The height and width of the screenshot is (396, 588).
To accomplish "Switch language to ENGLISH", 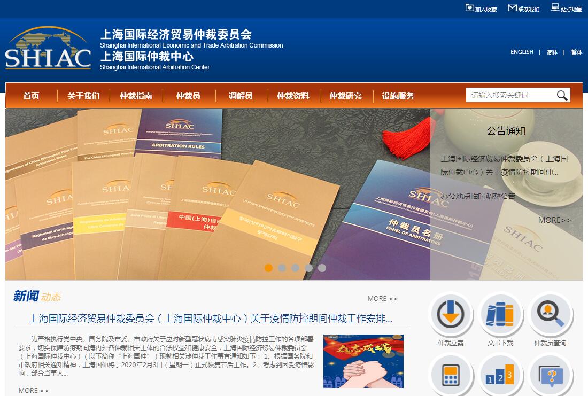I will (522, 52).
